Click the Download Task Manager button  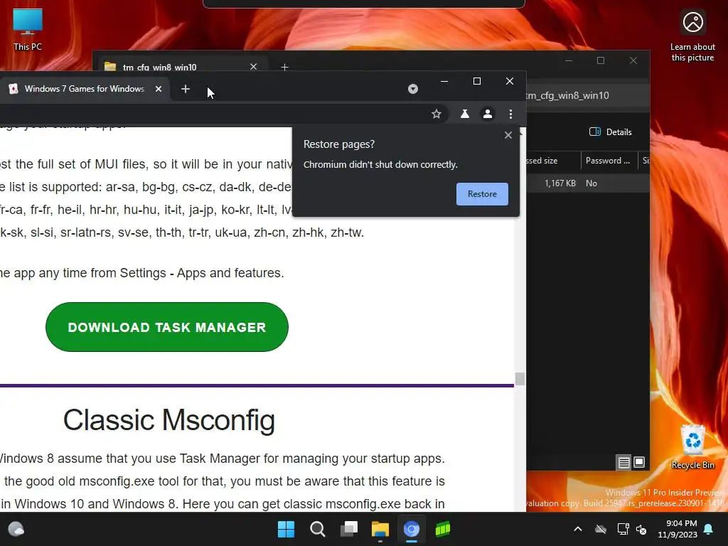(166, 327)
